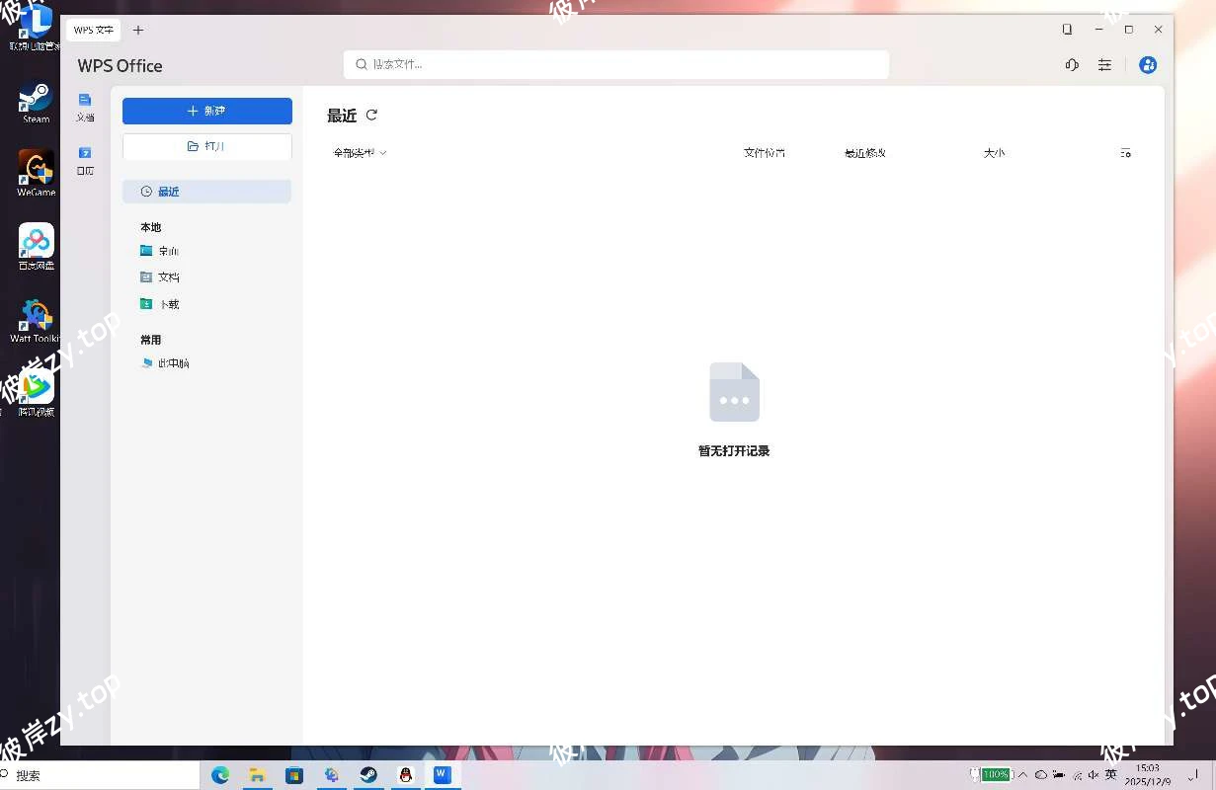
Task: Open the global settings sliders icon top right
Action: [1104, 65]
